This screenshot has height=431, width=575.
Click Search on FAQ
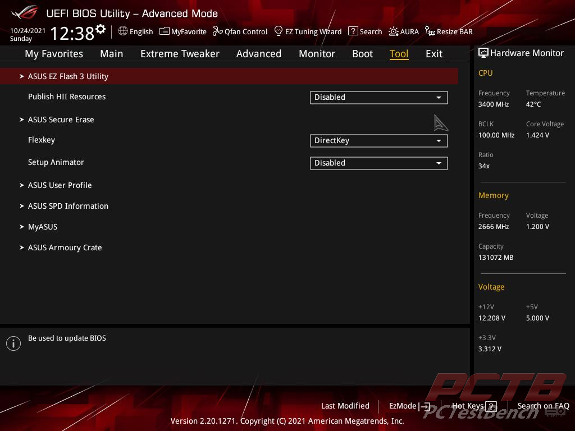click(x=543, y=406)
